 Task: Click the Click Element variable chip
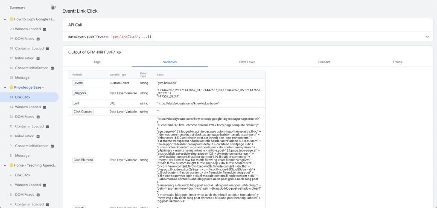point(83,160)
